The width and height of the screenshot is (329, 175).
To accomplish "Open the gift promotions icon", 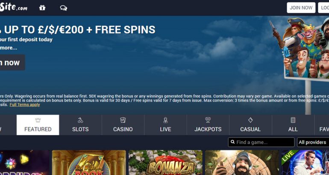I will (42, 8).
